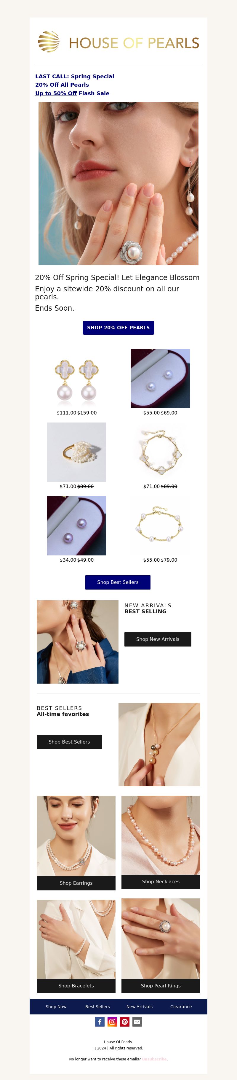Select the $111.00 clover pearl earrings
Screen dimensions: 237x1080
click(x=77, y=379)
